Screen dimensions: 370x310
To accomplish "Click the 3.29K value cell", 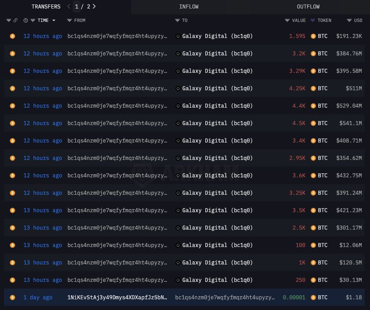I will click(297, 71).
